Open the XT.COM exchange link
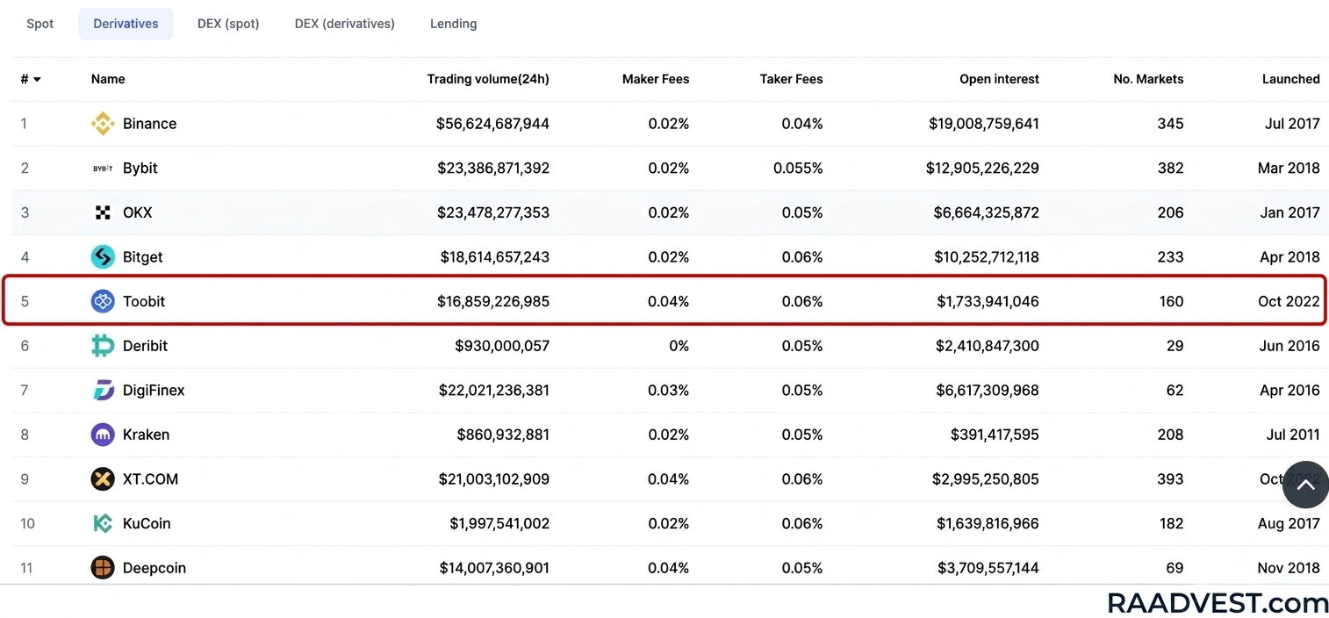1329x618 pixels. coord(150,479)
